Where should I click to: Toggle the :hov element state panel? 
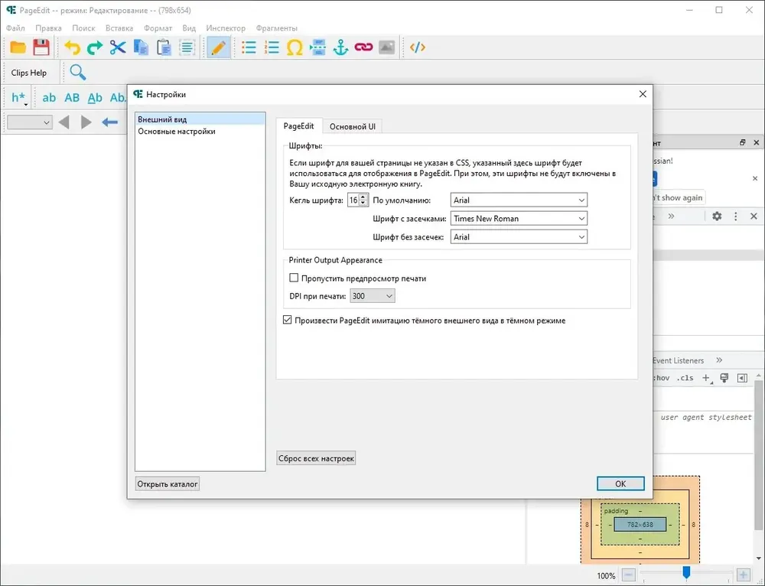coord(662,378)
